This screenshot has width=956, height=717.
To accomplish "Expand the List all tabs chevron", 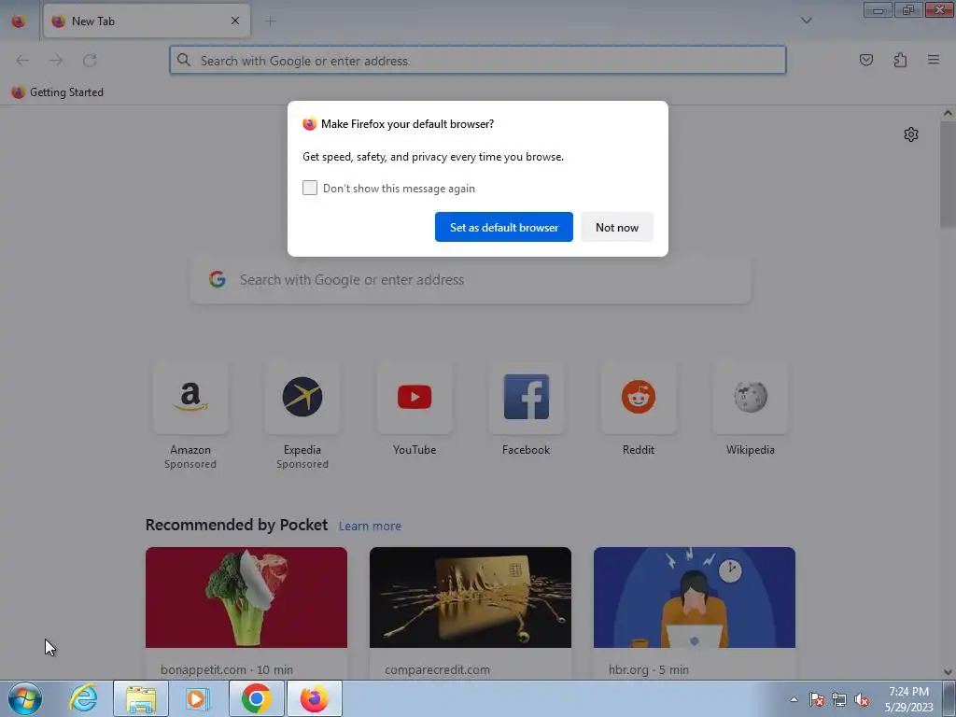I will (x=806, y=21).
